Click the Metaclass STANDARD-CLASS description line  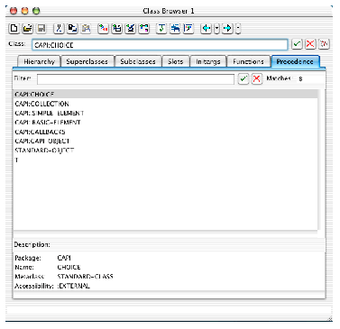coord(64,277)
